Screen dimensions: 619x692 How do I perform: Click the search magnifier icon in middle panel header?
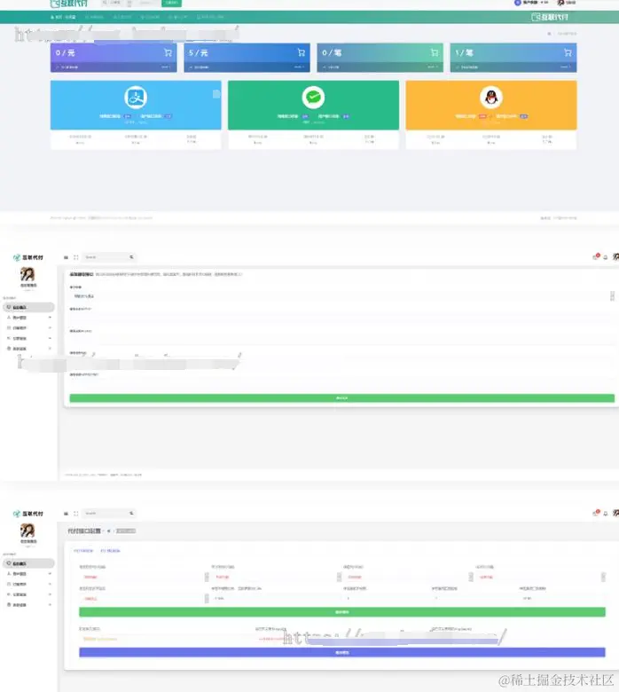[x=131, y=257]
